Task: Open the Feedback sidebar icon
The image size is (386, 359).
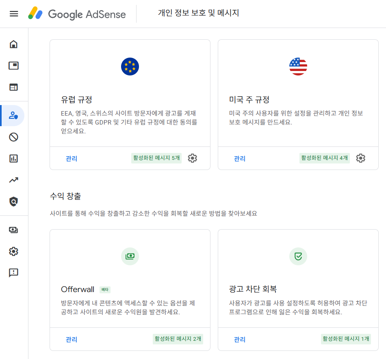Action: (14, 273)
